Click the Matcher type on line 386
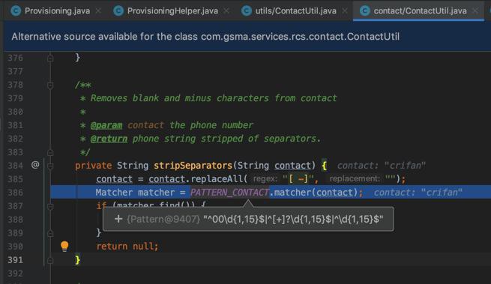This screenshot has width=491, height=284. 114,193
